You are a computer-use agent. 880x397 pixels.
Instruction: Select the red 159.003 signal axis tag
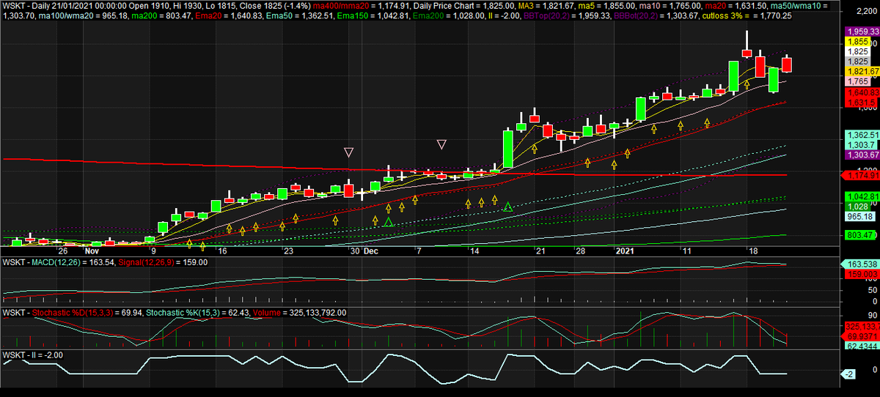862,273
